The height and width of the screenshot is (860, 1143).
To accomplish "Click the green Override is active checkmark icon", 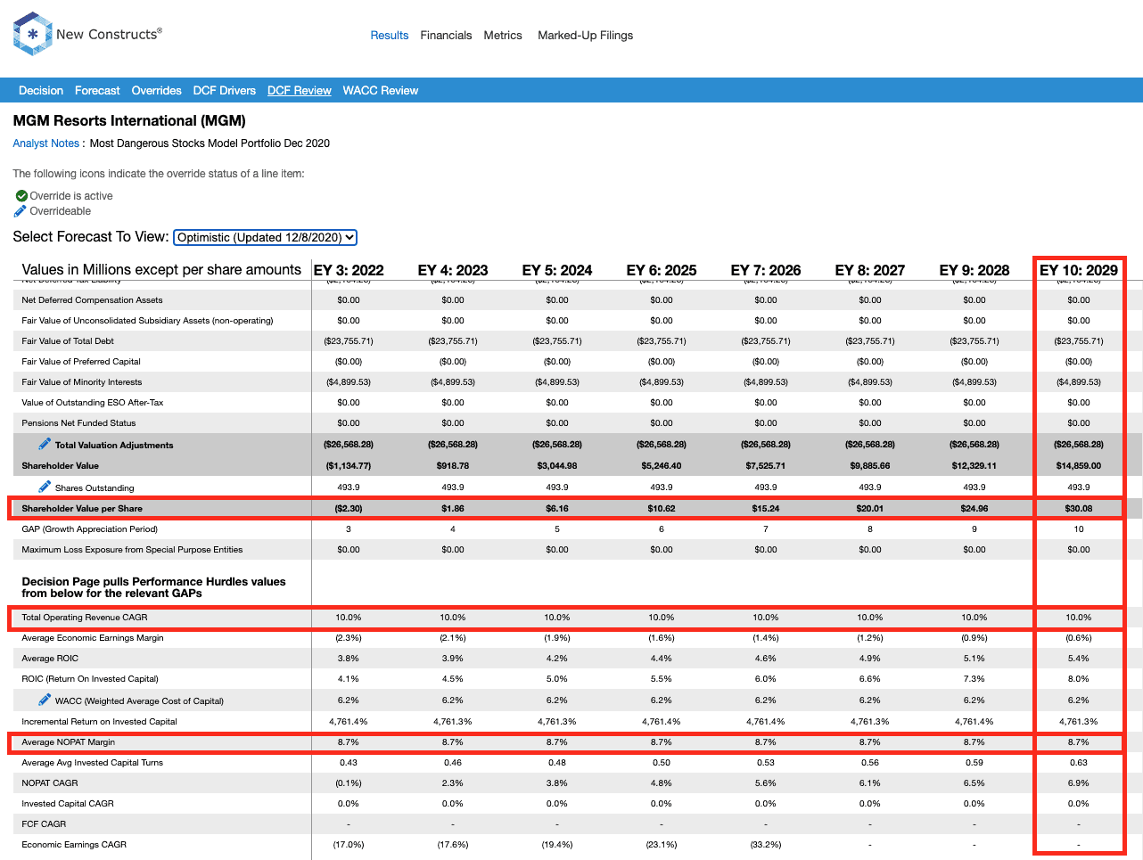I will pos(21,196).
